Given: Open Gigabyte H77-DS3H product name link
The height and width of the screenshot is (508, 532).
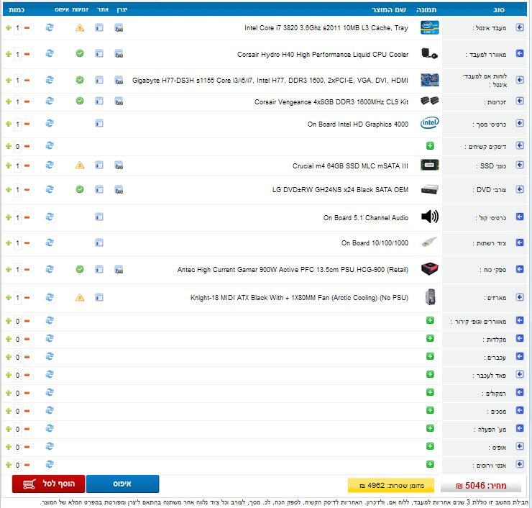Looking at the screenshot, I should (270, 81).
